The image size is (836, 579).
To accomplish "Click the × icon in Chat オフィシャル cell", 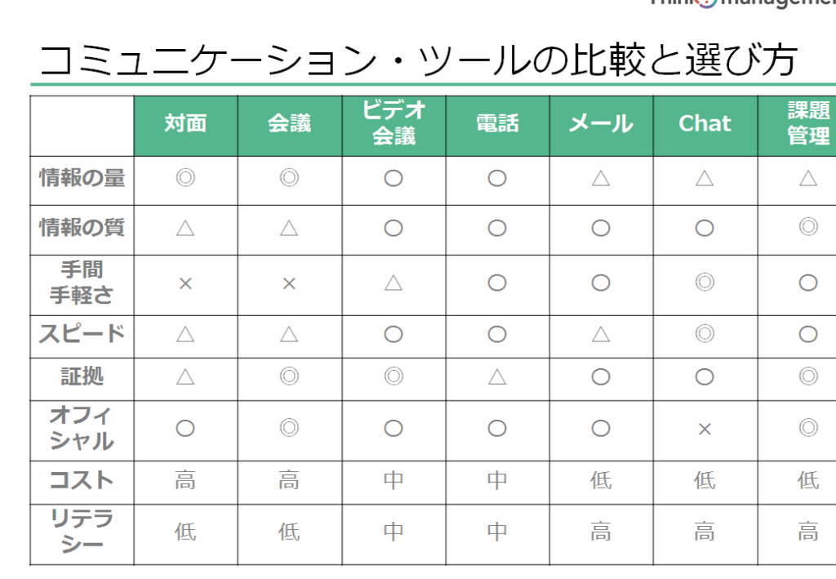I will tap(705, 430).
